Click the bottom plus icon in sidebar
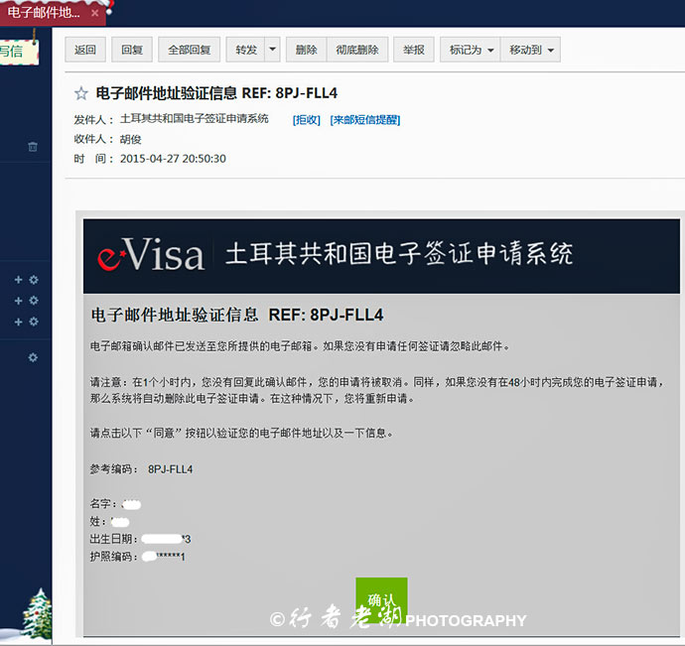 coord(18,322)
